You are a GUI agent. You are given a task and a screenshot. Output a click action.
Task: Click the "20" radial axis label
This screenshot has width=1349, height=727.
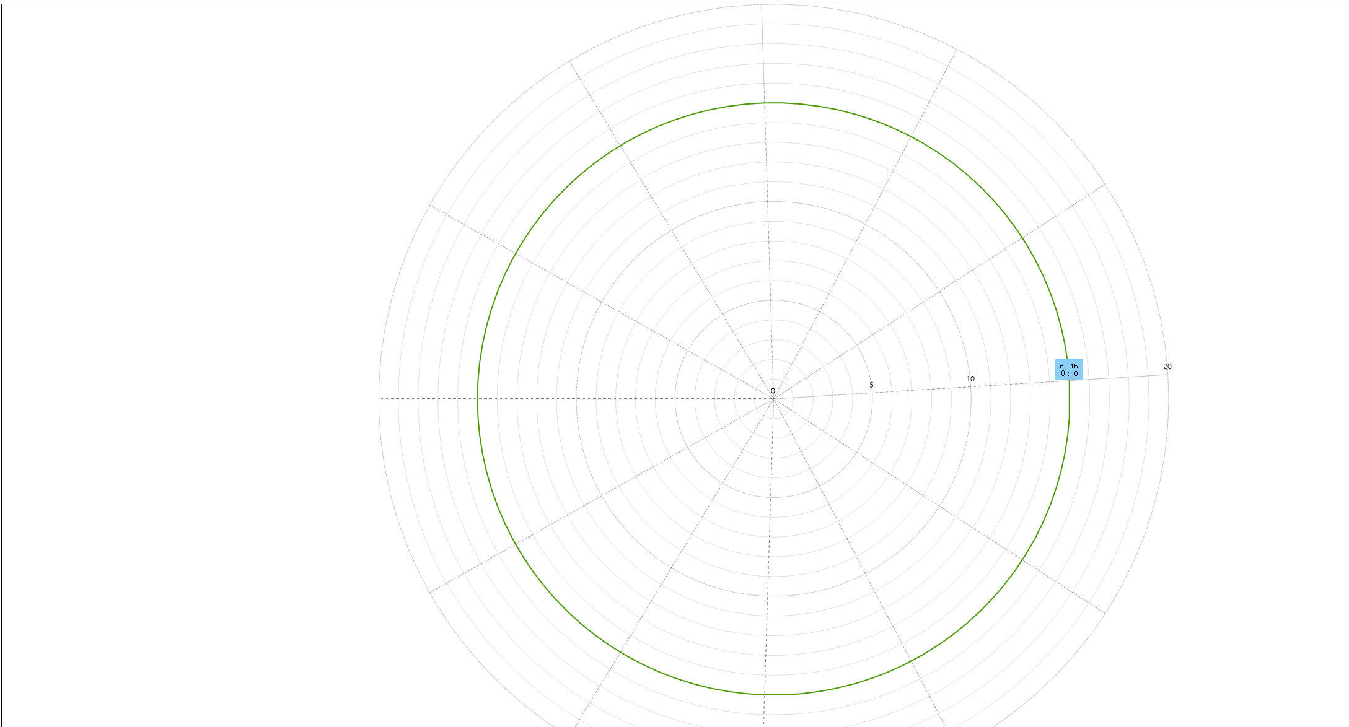coord(1167,367)
